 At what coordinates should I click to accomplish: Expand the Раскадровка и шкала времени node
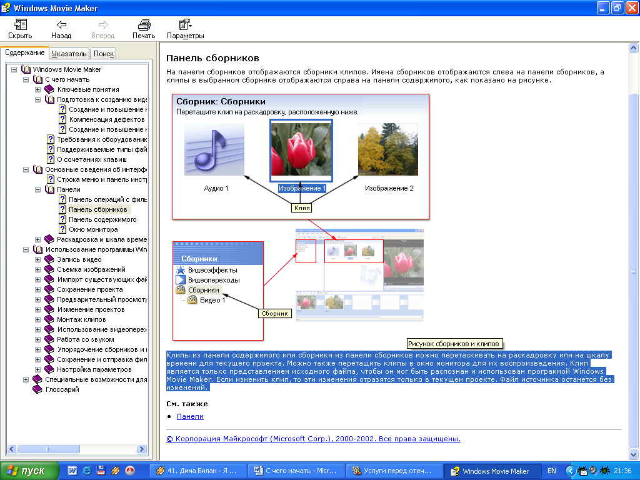[37, 239]
